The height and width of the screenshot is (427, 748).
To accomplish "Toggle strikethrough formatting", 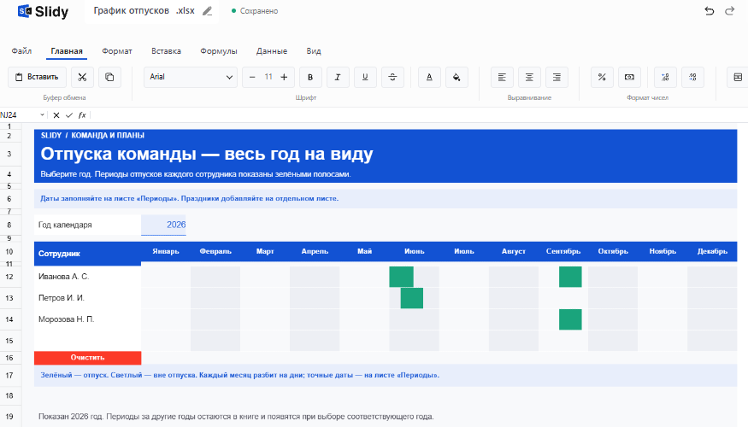I will pos(392,77).
